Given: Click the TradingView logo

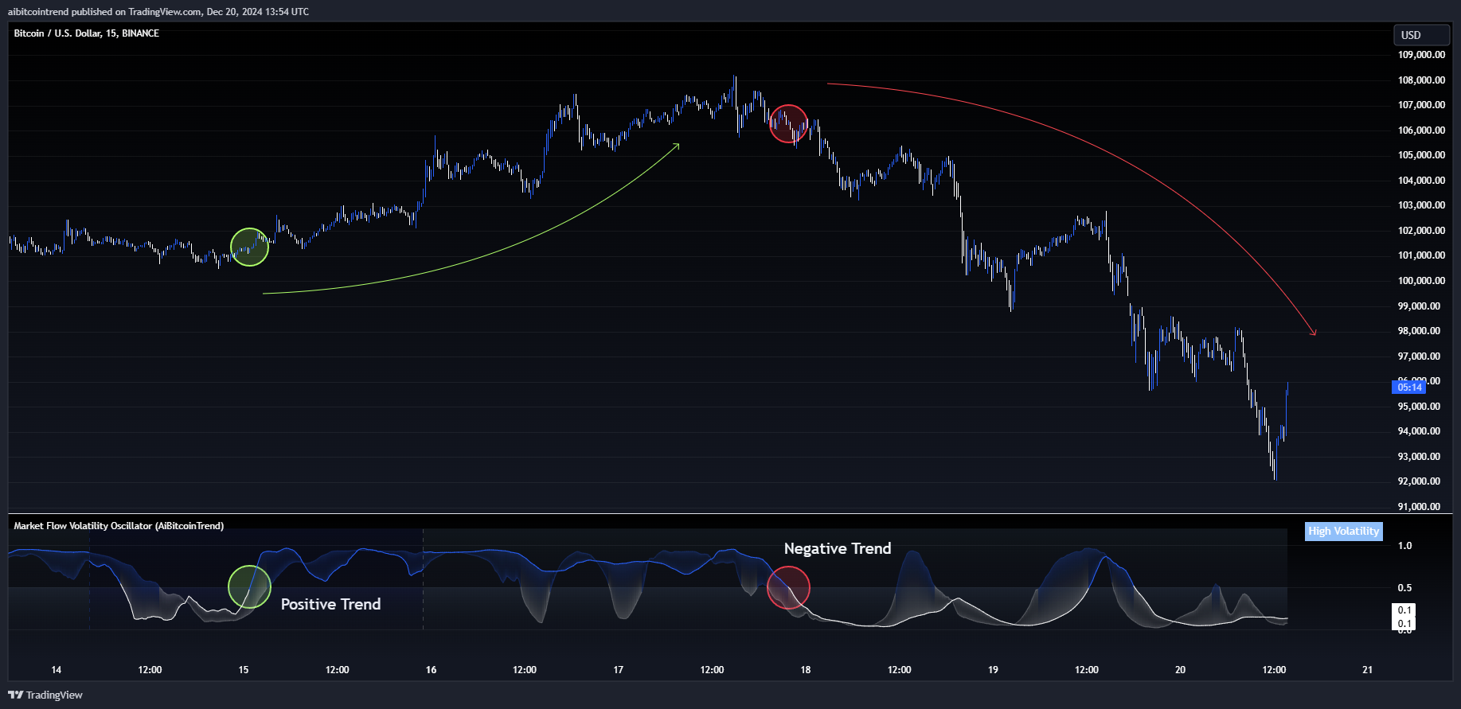Looking at the screenshot, I should pyautogui.click(x=45, y=695).
